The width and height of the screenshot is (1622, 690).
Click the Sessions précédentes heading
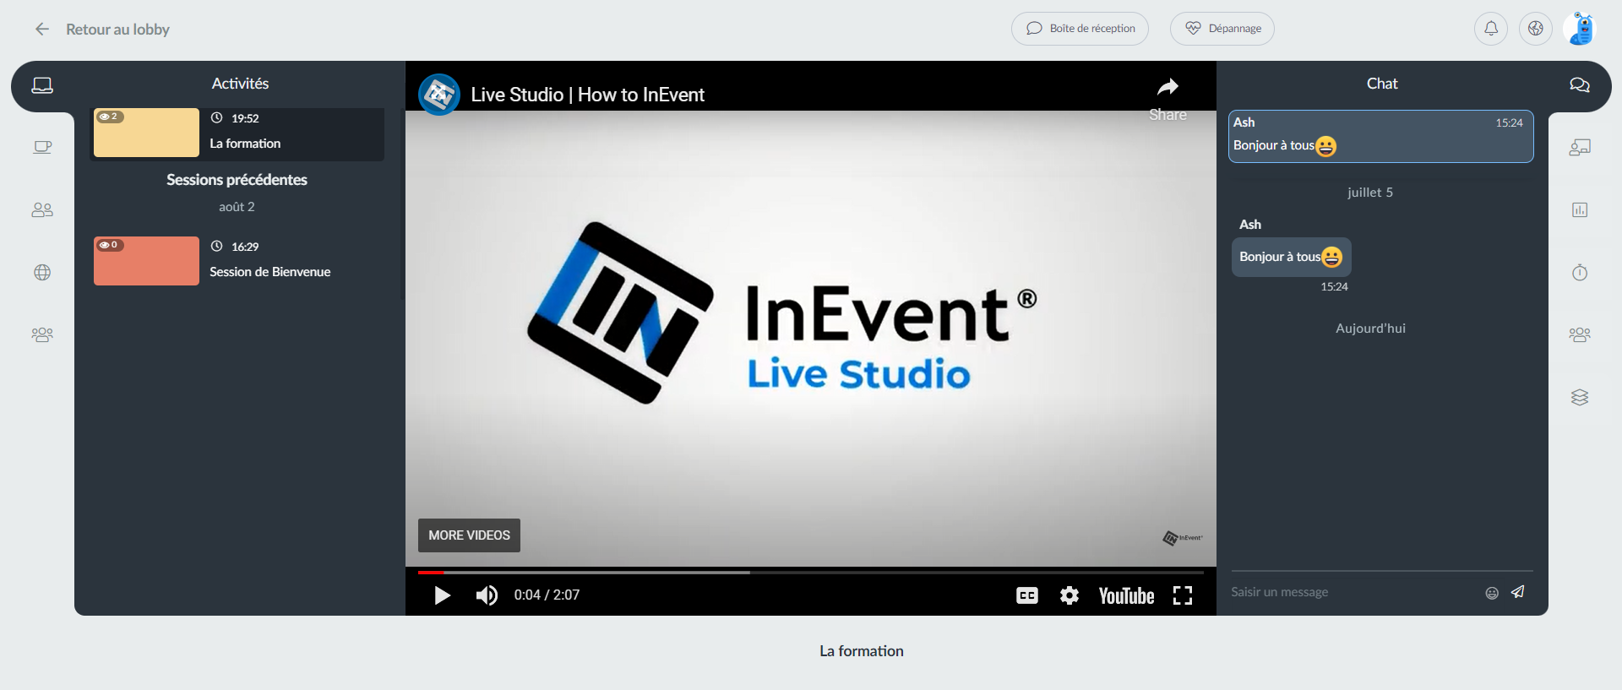237,180
